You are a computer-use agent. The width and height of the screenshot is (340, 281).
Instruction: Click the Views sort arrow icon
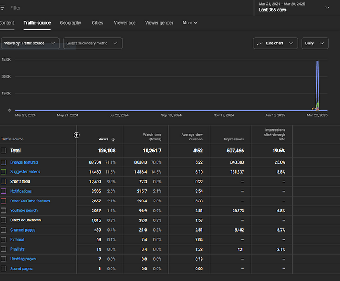[113, 139]
